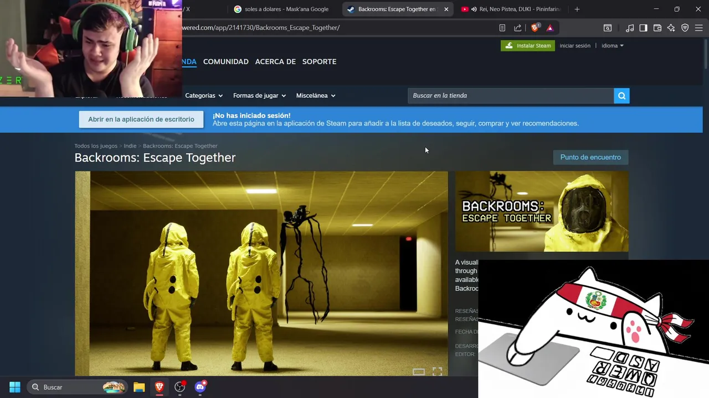Switch to the YouTube Rei, Neo Pistea tab
The image size is (709, 398).
(x=511, y=9)
